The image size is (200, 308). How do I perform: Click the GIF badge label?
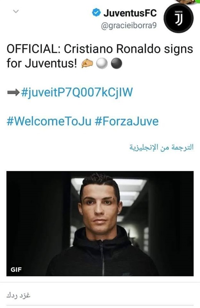pyautogui.click(x=16, y=269)
